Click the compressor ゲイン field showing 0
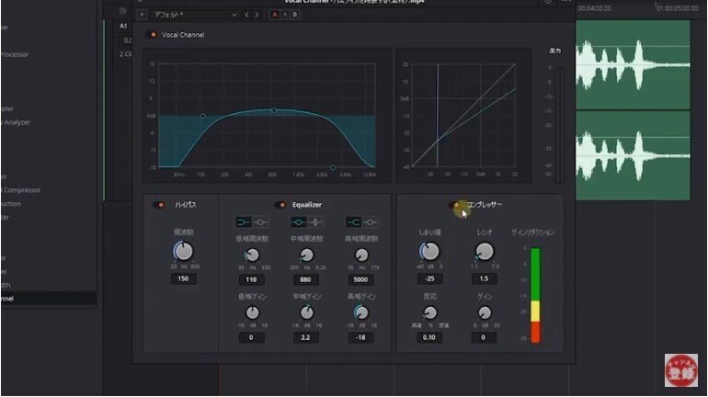708x397 pixels. (x=483, y=337)
